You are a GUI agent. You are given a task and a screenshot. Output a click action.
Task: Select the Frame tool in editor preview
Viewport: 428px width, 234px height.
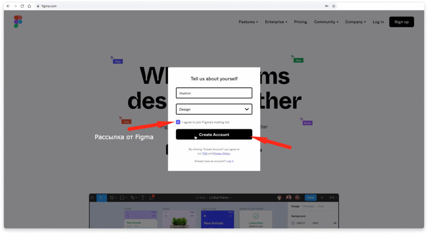pos(112,197)
